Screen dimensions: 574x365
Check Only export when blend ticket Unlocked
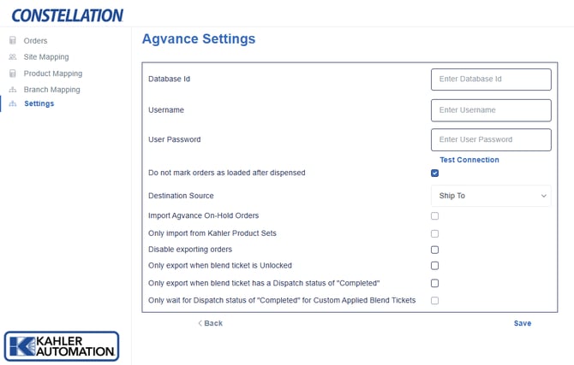(434, 266)
